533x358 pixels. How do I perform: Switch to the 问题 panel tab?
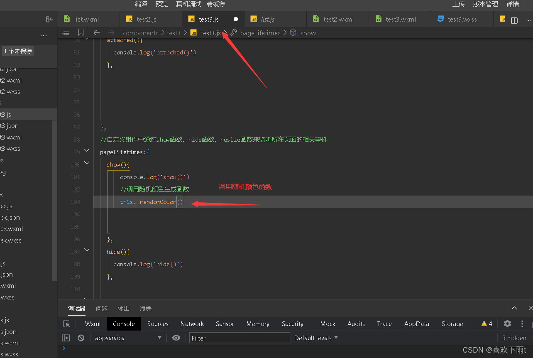tap(102, 309)
